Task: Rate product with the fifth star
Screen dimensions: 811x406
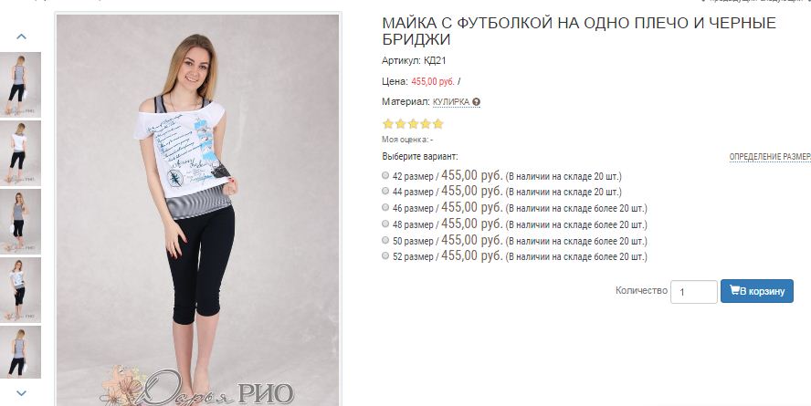Action: tap(438, 124)
